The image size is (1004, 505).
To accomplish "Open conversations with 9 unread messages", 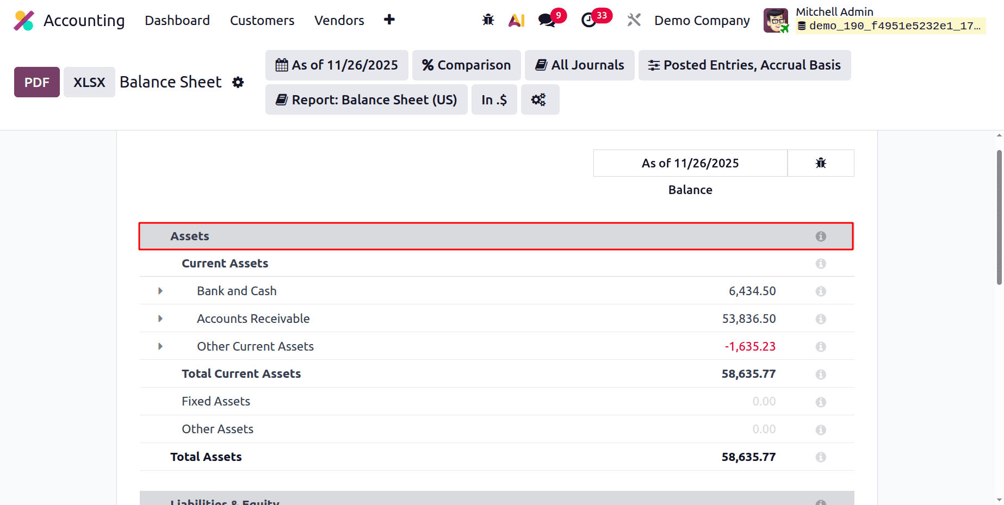I will click(551, 18).
